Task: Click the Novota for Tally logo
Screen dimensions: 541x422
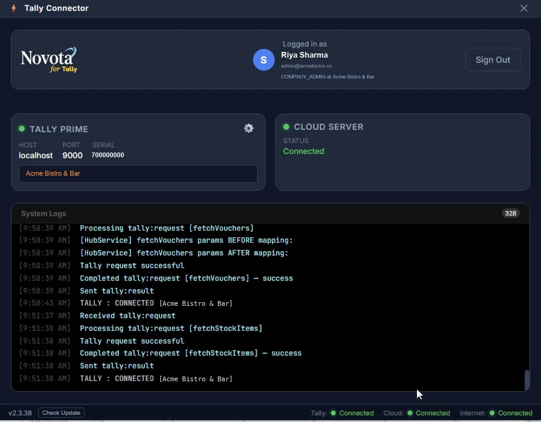Action: pos(49,60)
